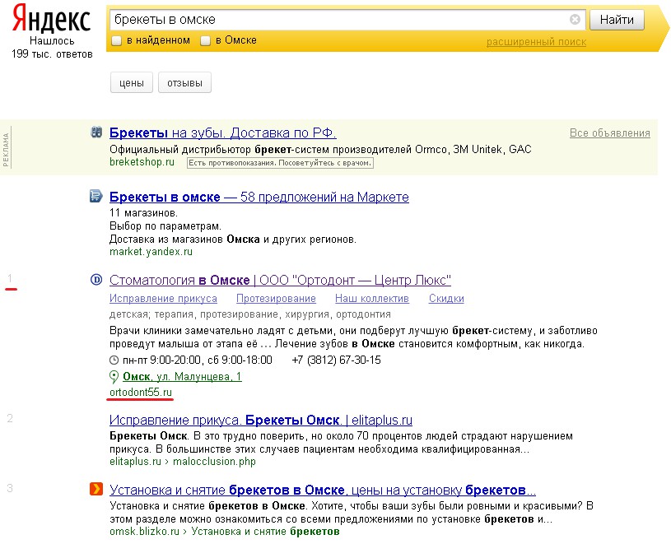This screenshot has width=671, height=544.
Task: Click the vertical 'РЕКЛАМА' label
Action: click(x=6, y=150)
